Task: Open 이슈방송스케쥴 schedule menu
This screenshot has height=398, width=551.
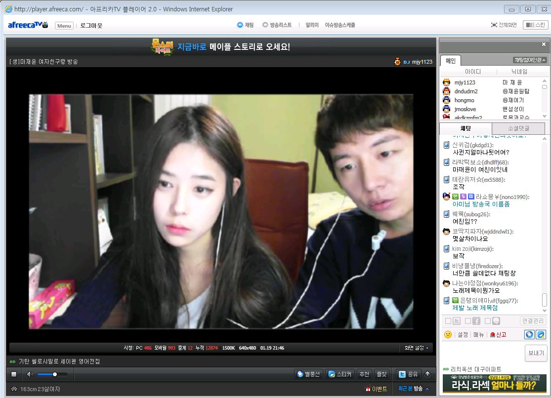Action: (x=340, y=25)
